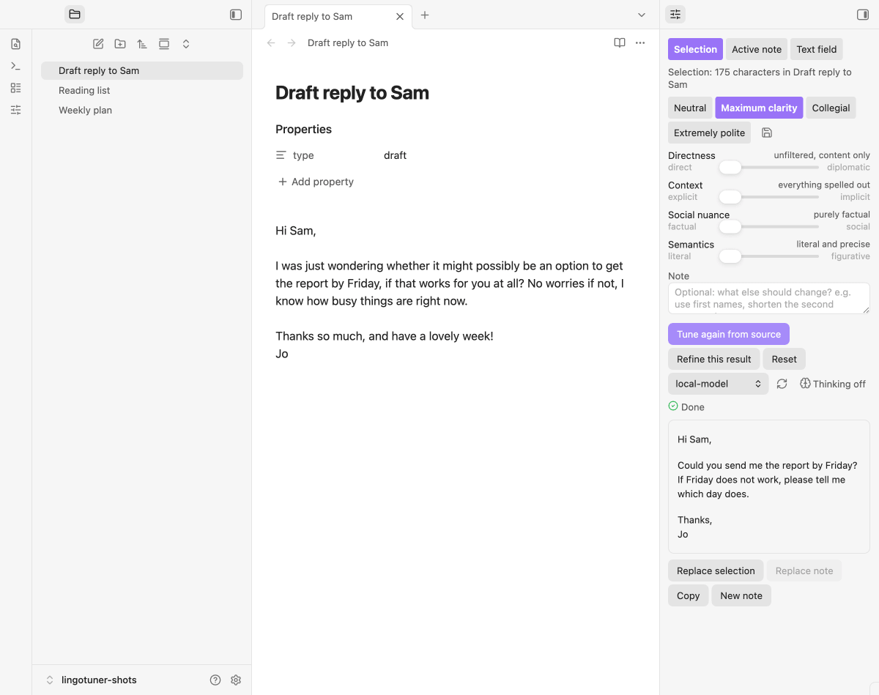The width and height of the screenshot is (879, 695).
Task: Adjust the Social nuance slider
Action: 768,227
